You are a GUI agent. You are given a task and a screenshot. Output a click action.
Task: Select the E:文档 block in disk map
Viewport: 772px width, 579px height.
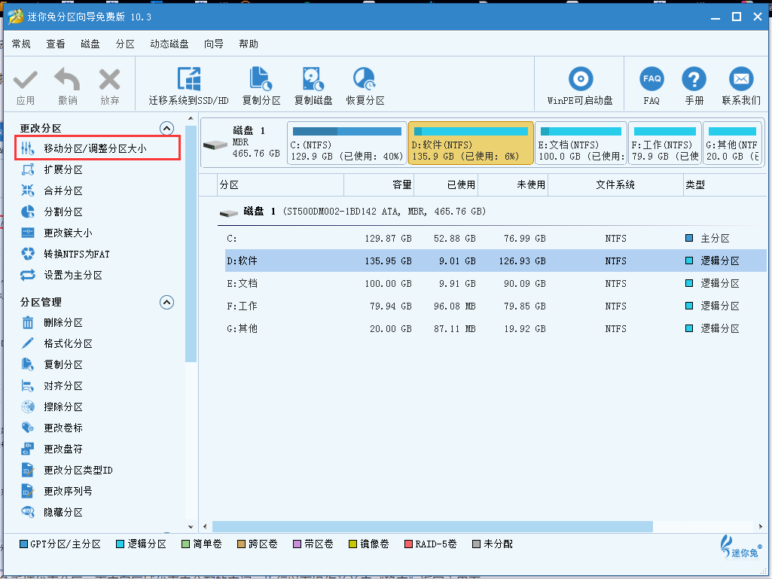pyautogui.click(x=581, y=143)
